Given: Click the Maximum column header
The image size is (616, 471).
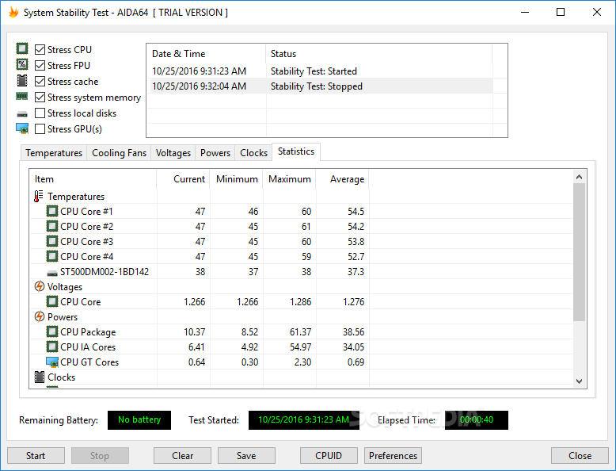Looking at the screenshot, I should click(x=290, y=179).
